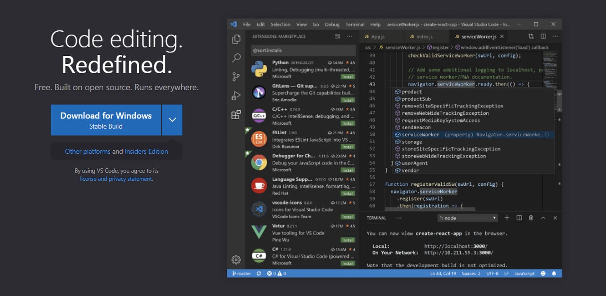This screenshot has width=606, height=296.
Task: Click UTF-8 encoding in status bar
Action: coord(492,273)
